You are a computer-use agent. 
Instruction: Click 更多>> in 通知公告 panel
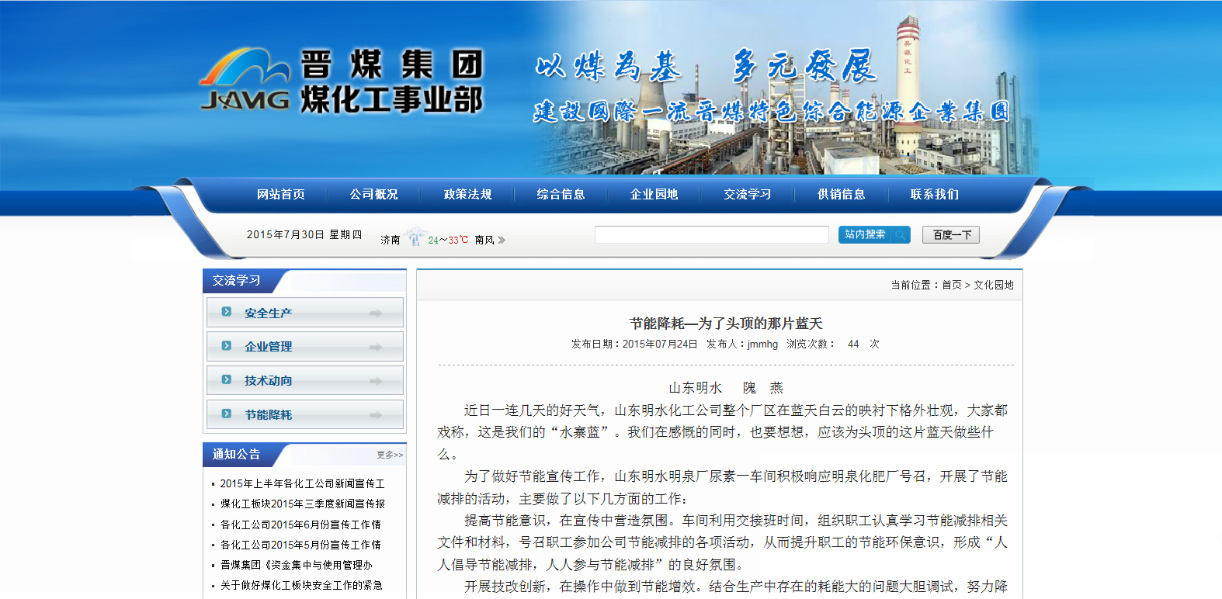(x=390, y=455)
